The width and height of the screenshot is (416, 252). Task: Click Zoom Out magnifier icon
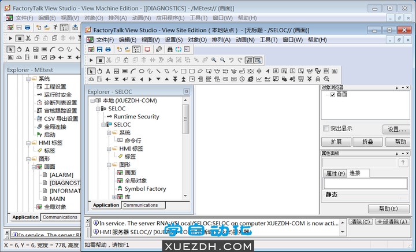click(x=222, y=60)
